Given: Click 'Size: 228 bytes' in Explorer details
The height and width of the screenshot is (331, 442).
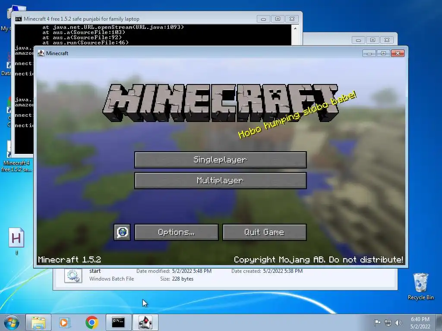Looking at the screenshot, I should (177, 279).
